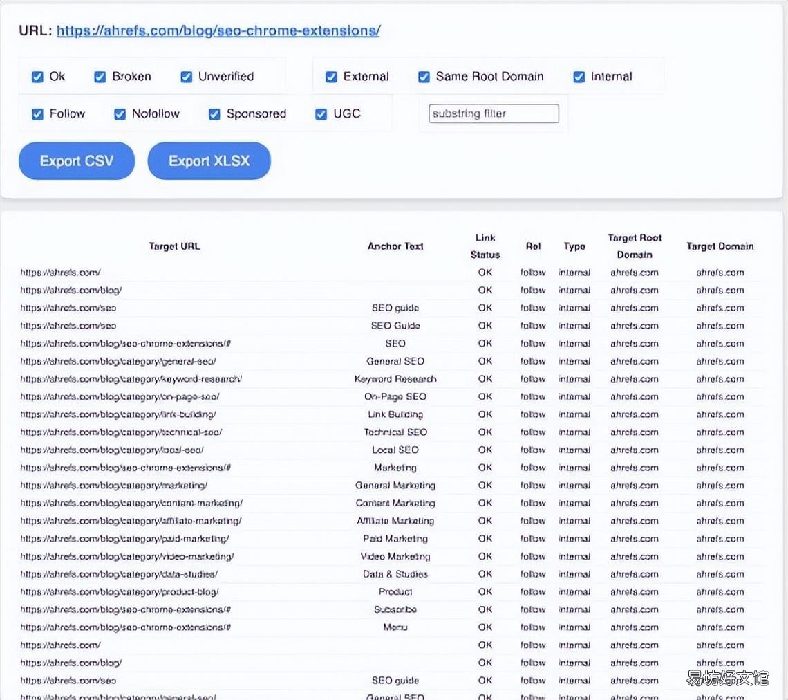788x700 pixels.
Task: Uncheck the UGC checkbox
Action: [x=321, y=114]
